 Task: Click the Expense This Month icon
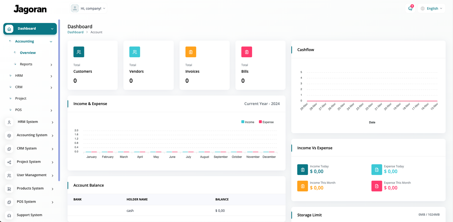377,186
